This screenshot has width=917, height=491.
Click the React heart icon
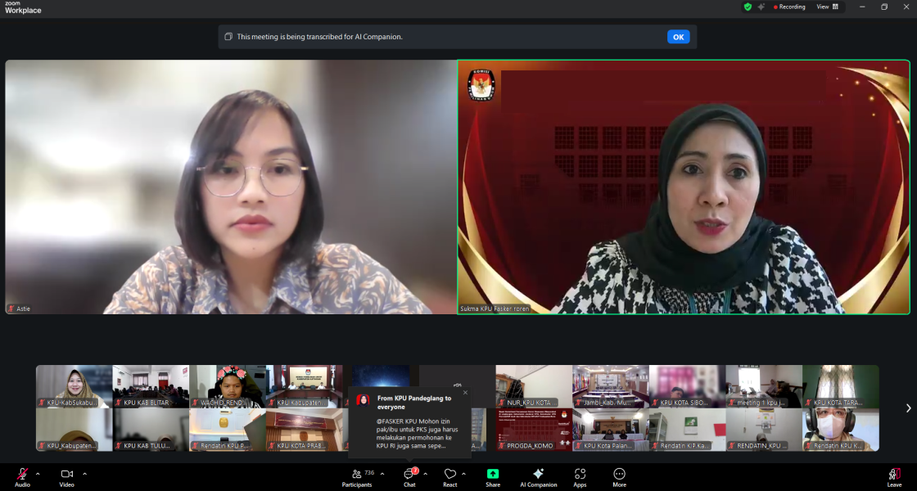(449, 475)
